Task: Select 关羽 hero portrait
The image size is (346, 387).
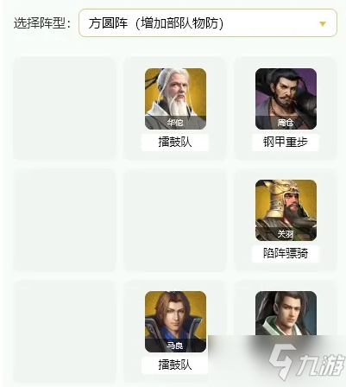Action: pyautogui.click(x=286, y=210)
